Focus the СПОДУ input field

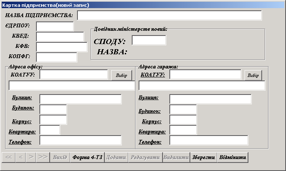coord(149,40)
